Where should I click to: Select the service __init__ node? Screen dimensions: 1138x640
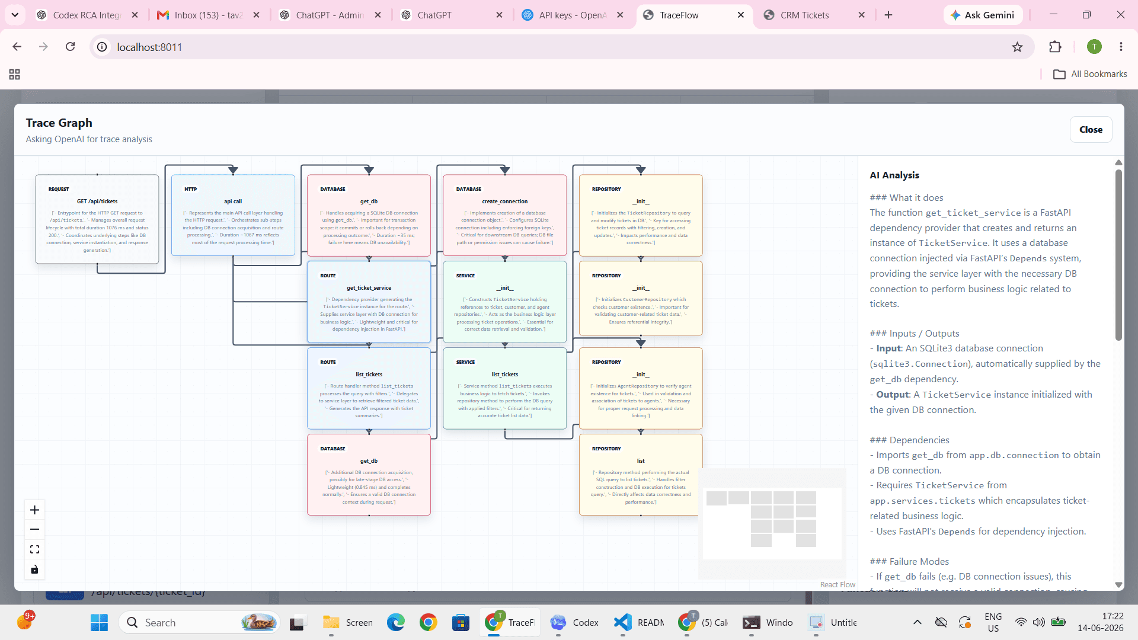pos(504,302)
